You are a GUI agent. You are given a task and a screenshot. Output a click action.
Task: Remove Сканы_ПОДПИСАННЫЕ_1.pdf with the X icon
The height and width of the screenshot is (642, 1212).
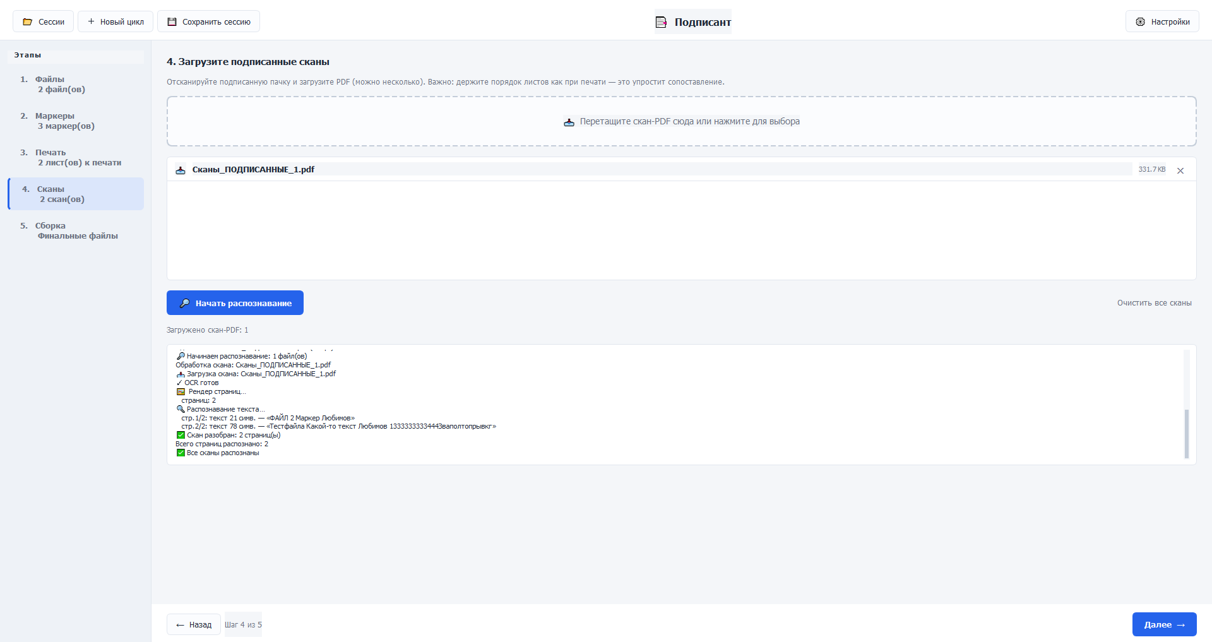(x=1180, y=170)
